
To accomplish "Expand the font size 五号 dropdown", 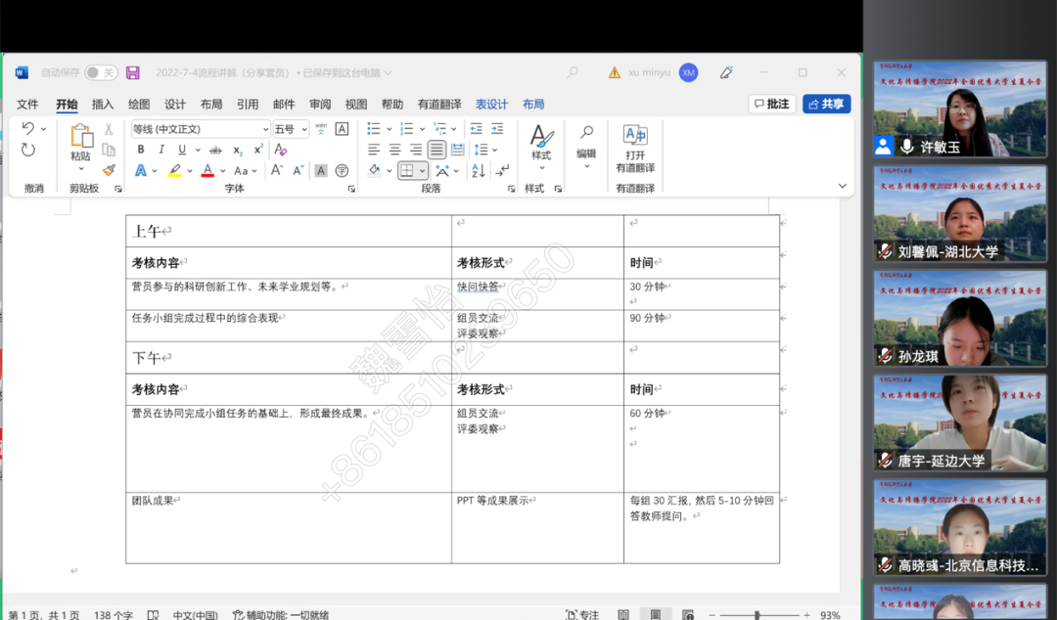I will pos(304,129).
